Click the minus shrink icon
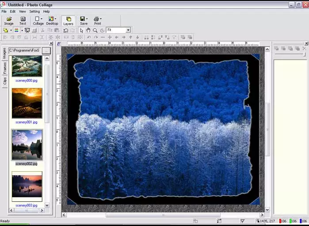Viewport: 309px width, 226px height. 103,37
